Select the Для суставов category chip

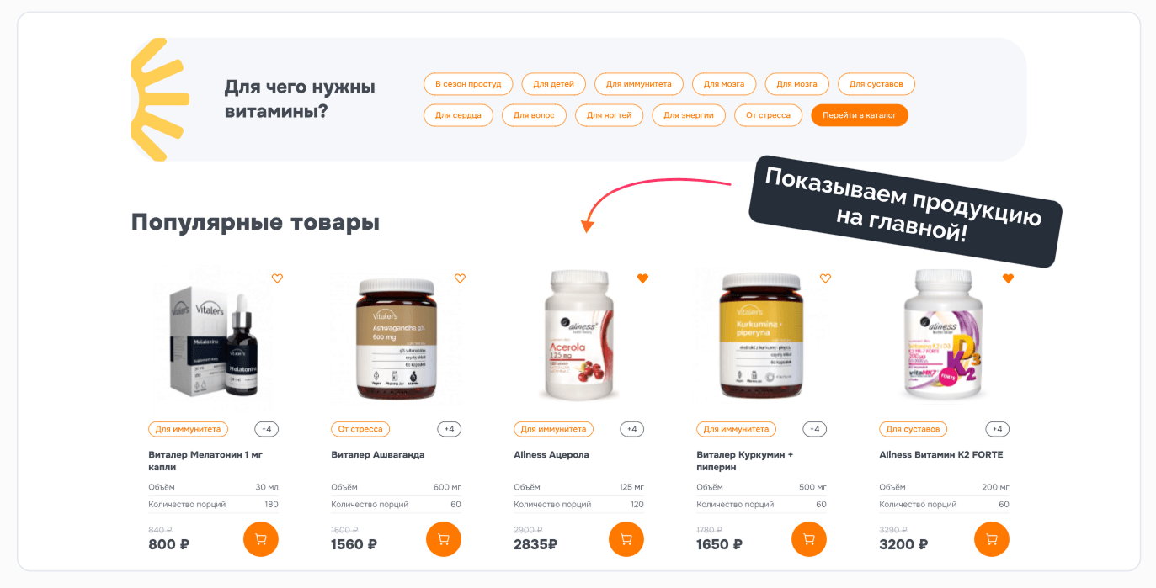[x=876, y=84]
